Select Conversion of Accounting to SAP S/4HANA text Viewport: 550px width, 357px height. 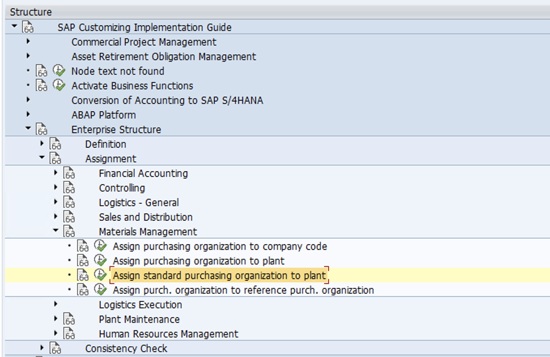(x=167, y=100)
